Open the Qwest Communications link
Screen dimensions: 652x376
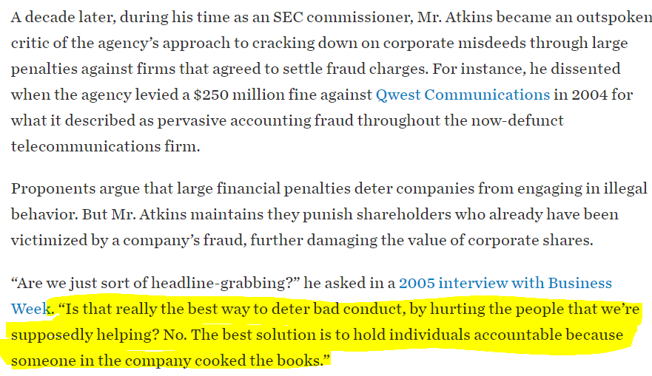click(x=463, y=95)
